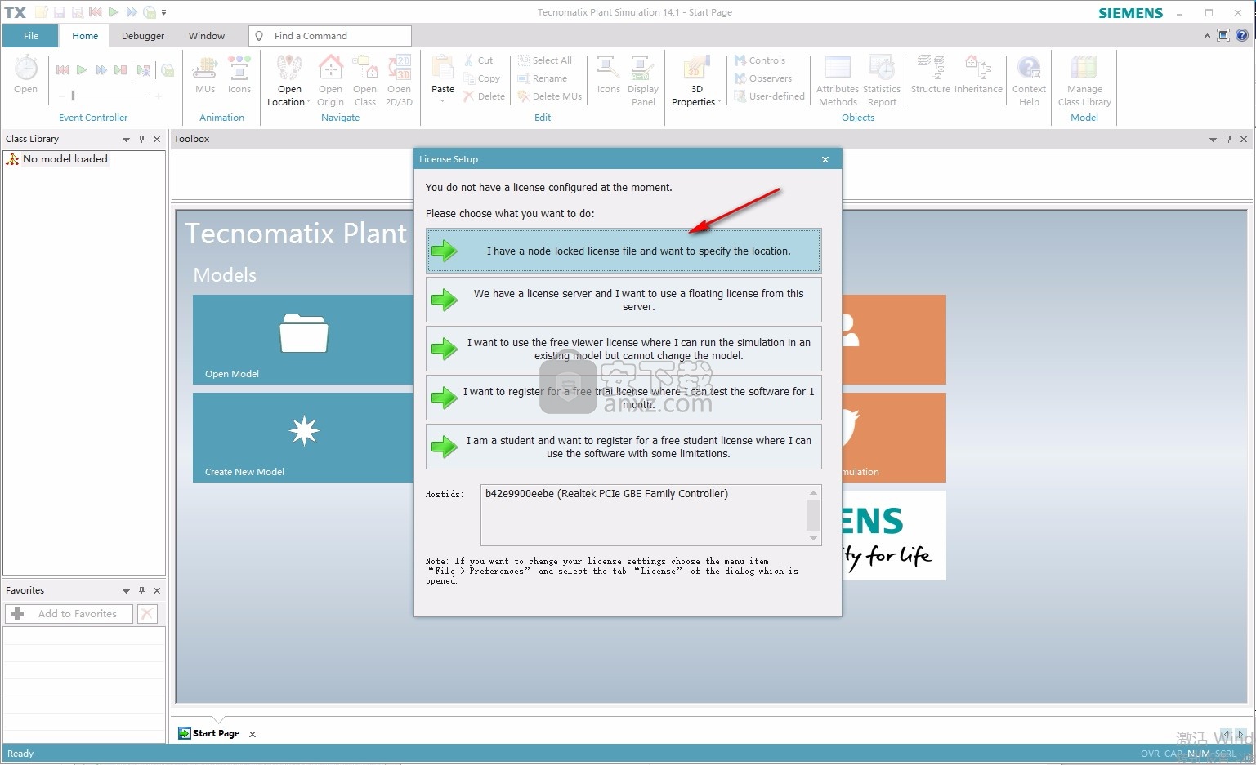Collapse the ribbon with the up arrow
Screen dimensions: 1256x765
1207,36
